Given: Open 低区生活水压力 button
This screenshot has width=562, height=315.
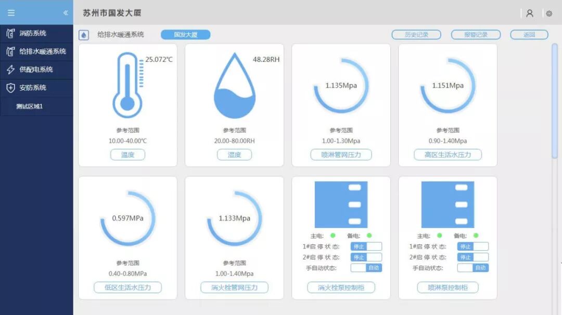Looking at the screenshot, I should click(127, 287).
